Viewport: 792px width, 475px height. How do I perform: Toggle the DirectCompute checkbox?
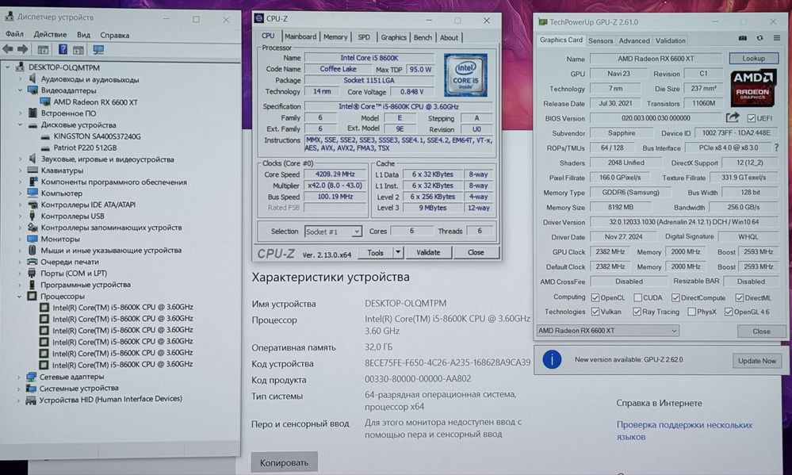675,297
